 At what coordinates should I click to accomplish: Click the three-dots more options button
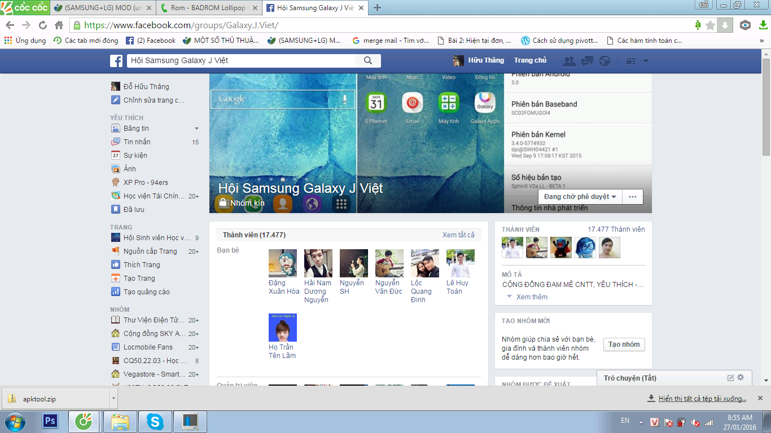click(x=632, y=197)
